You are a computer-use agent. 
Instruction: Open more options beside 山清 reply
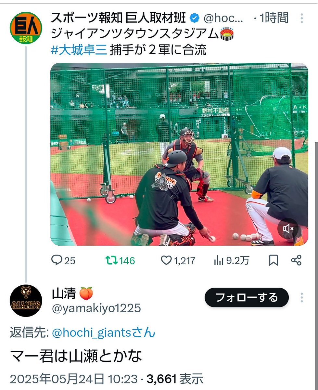pyautogui.click(x=302, y=297)
